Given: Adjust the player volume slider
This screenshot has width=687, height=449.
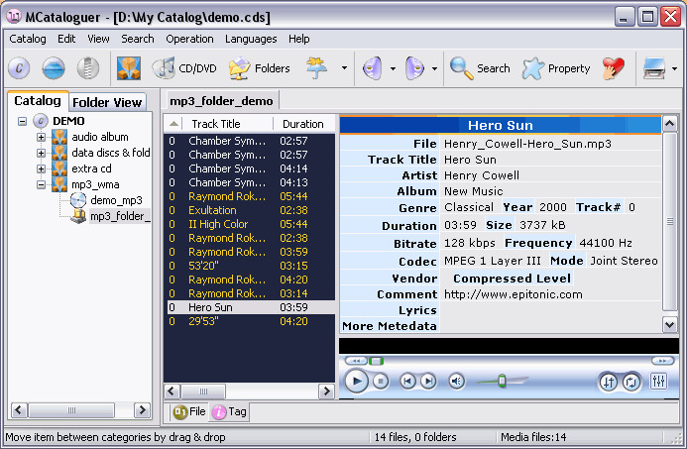Looking at the screenshot, I should [x=502, y=381].
